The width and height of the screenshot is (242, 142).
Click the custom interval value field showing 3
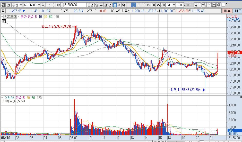click(169, 5)
